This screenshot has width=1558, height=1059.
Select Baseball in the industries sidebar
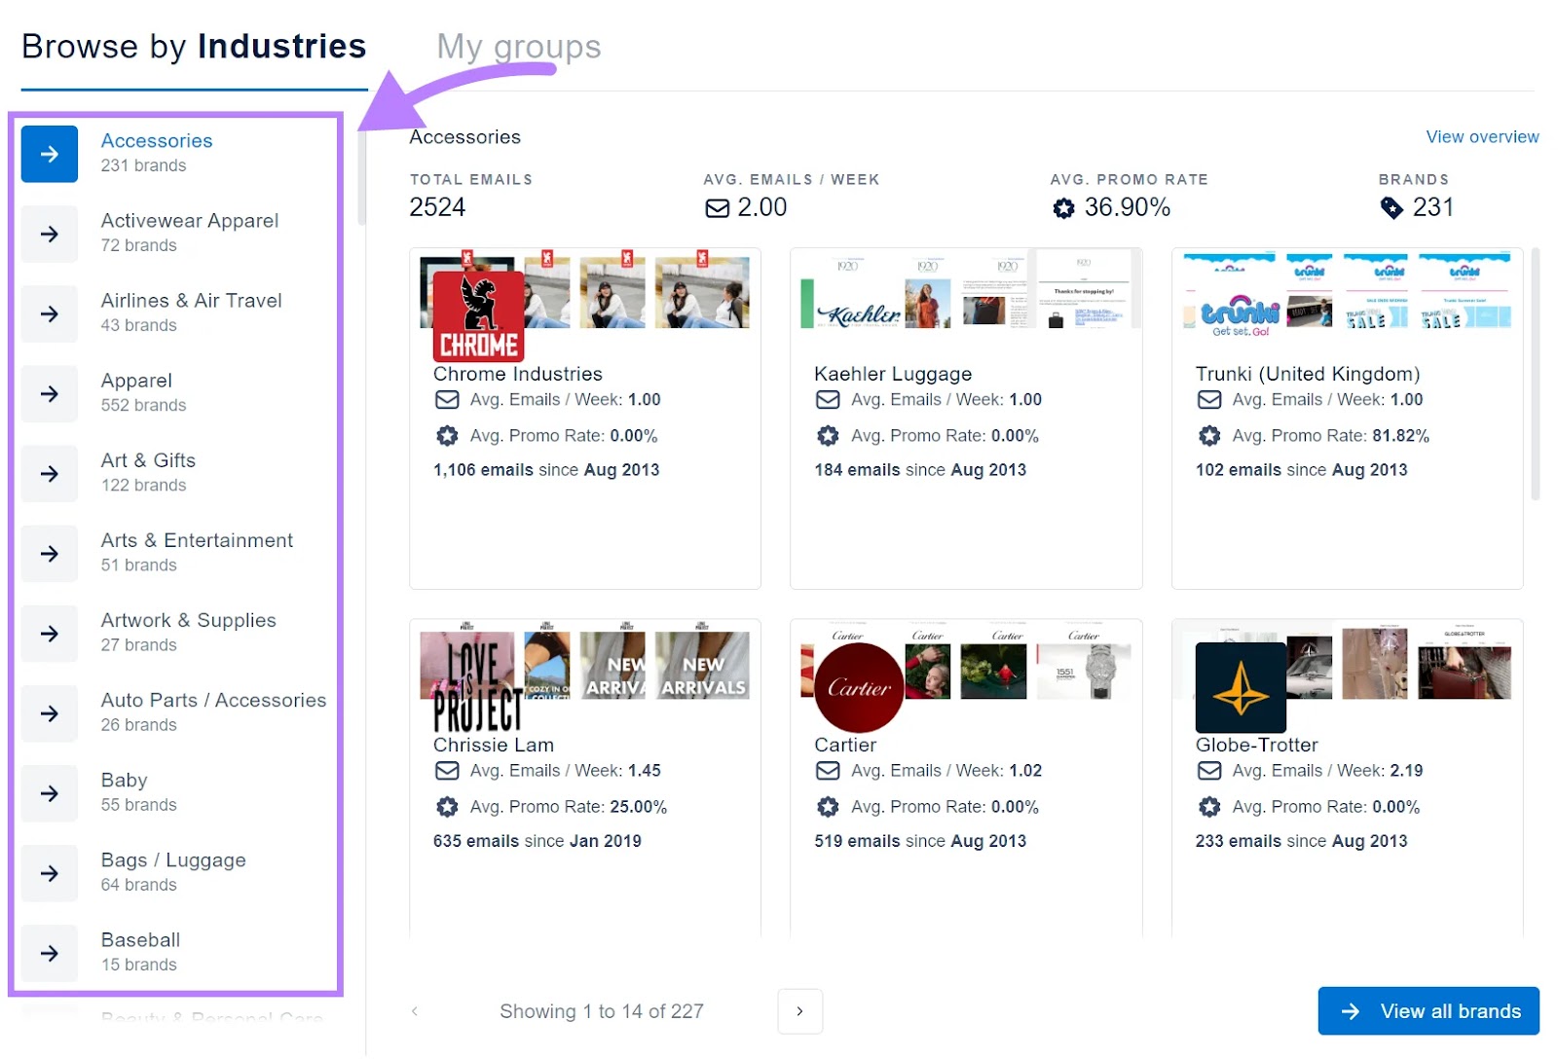(x=139, y=939)
